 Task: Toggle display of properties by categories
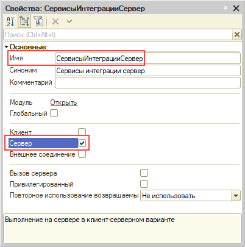pos(24,21)
